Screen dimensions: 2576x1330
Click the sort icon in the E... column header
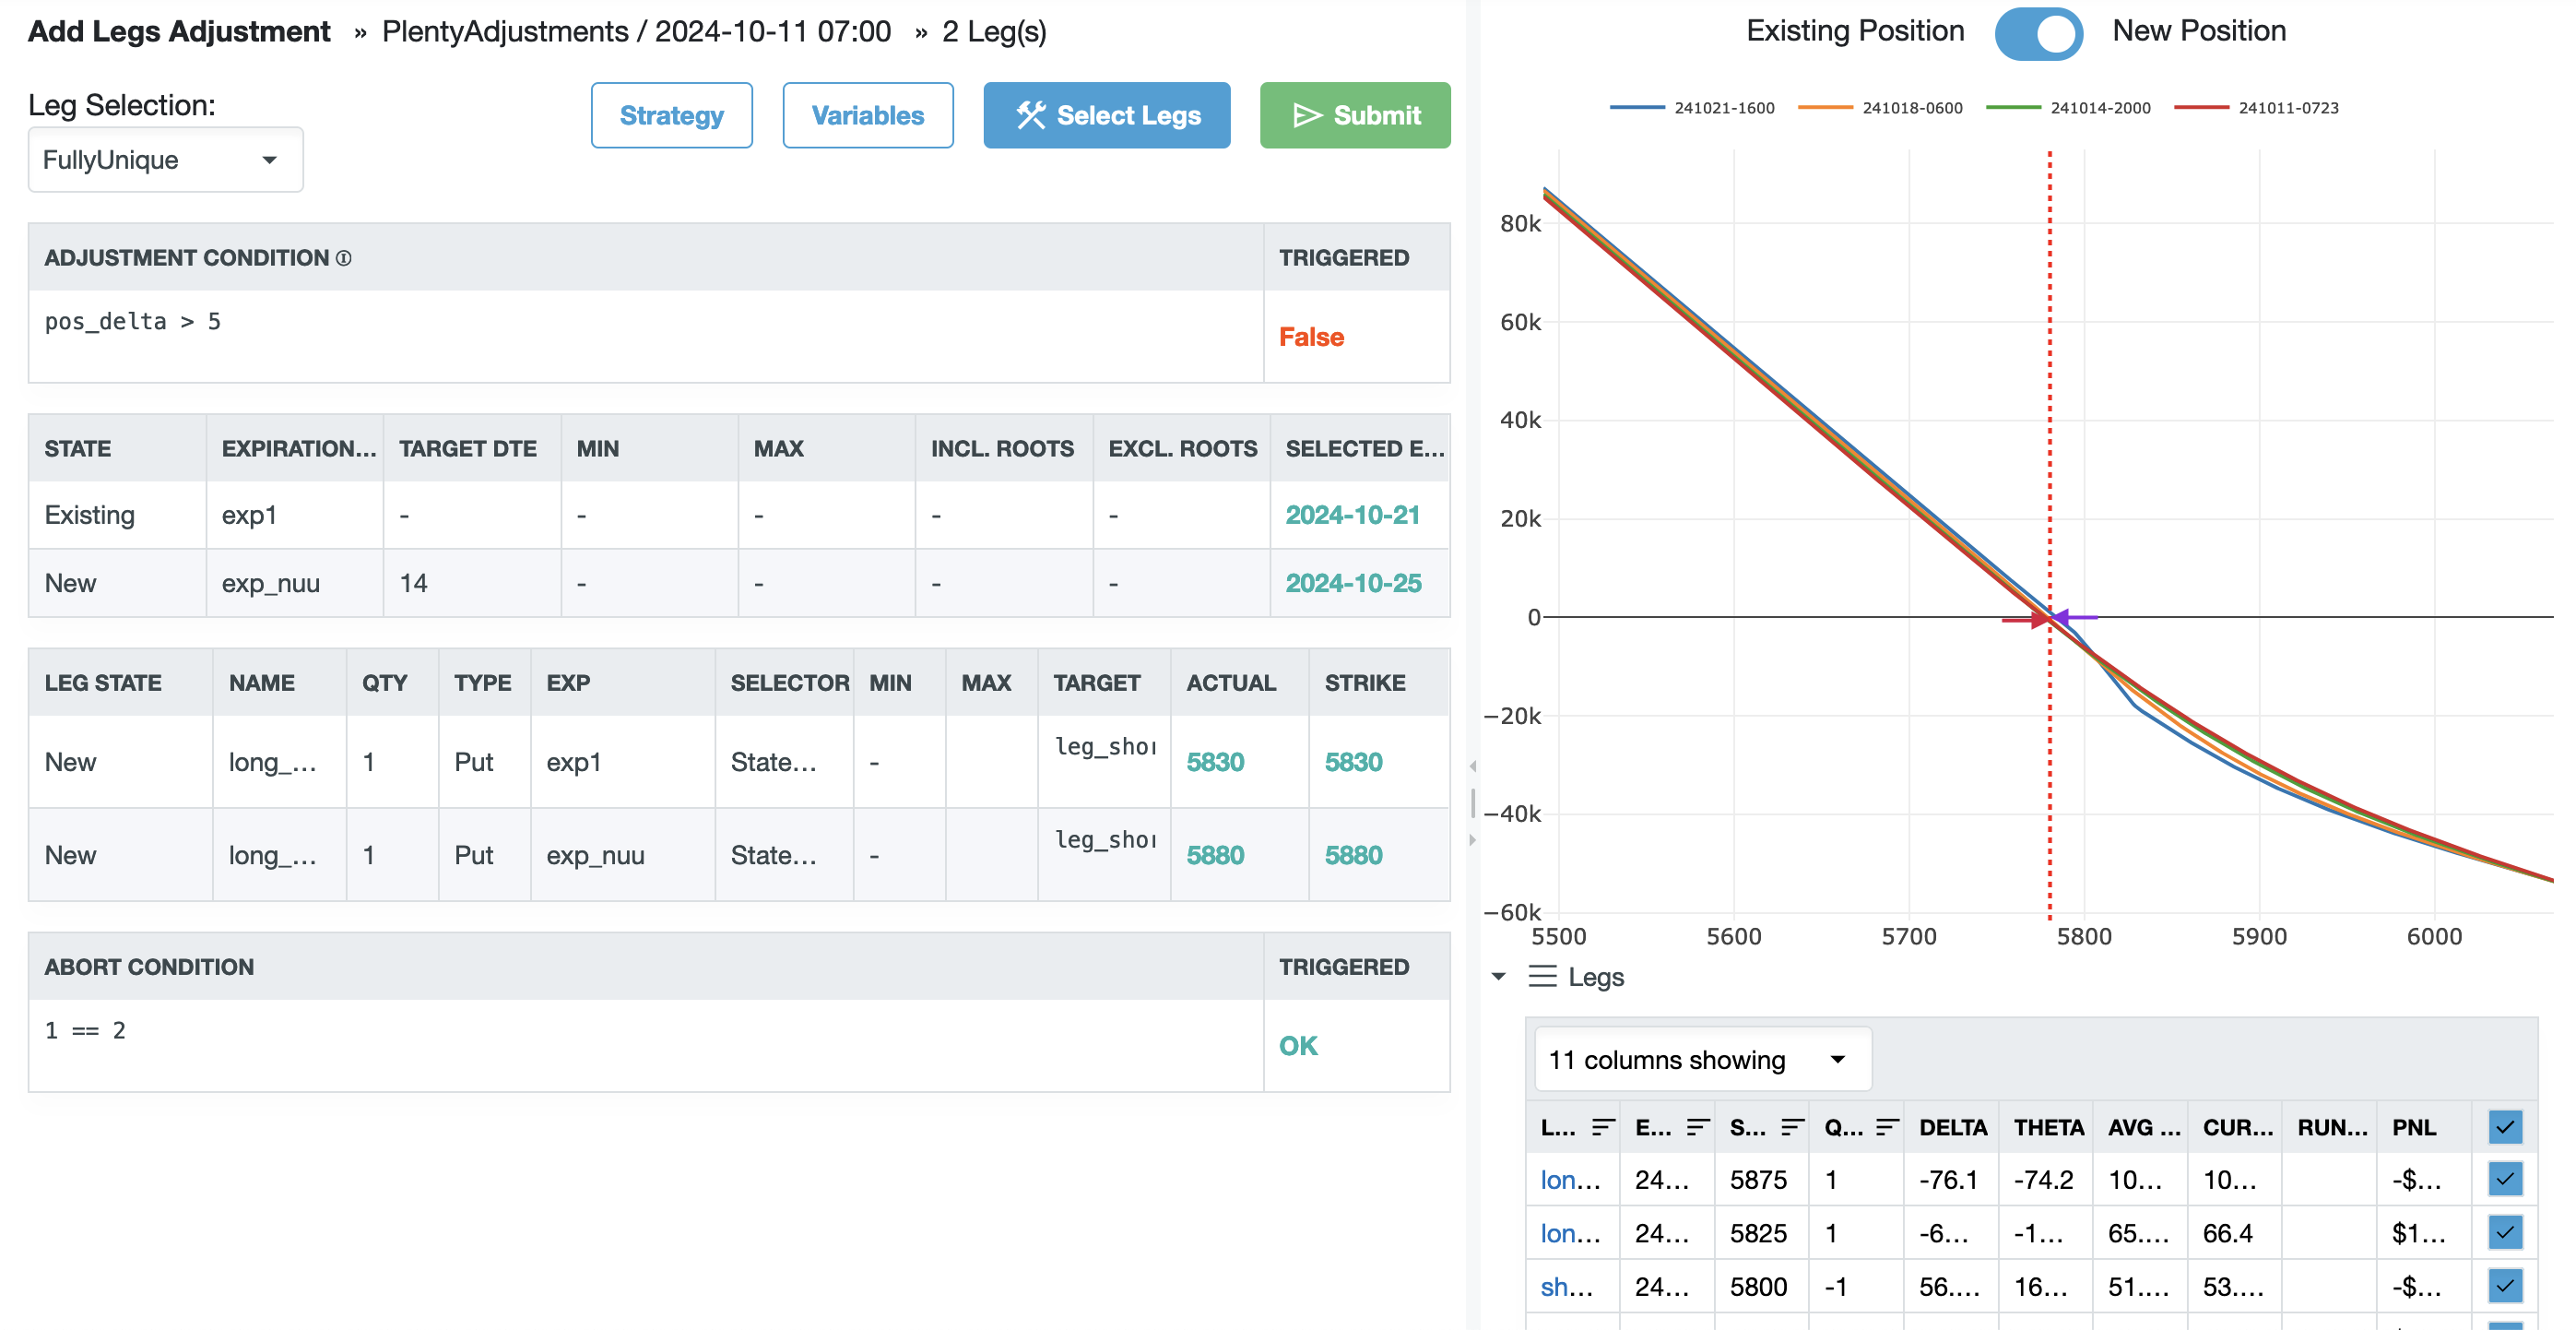tap(1697, 1127)
